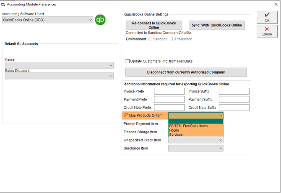281x193 pixels.
Task: Choose the blank highlighted dropdown entry
Action: pyautogui.click(x=196, y=121)
